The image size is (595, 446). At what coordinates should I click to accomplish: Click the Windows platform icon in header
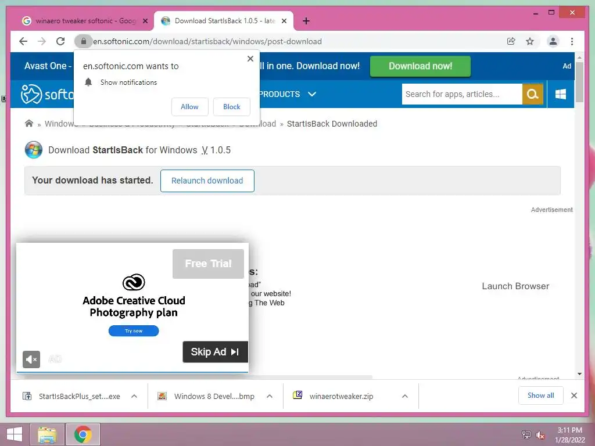561,94
